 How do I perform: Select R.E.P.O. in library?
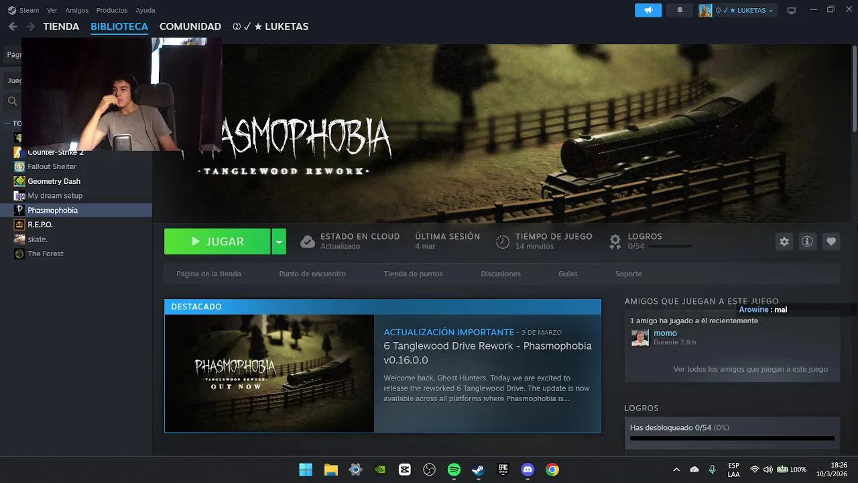[x=40, y=225]
